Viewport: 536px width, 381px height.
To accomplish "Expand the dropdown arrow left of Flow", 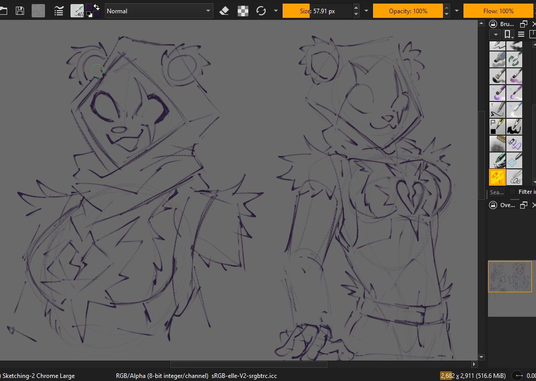I will [x=457, y=11].
